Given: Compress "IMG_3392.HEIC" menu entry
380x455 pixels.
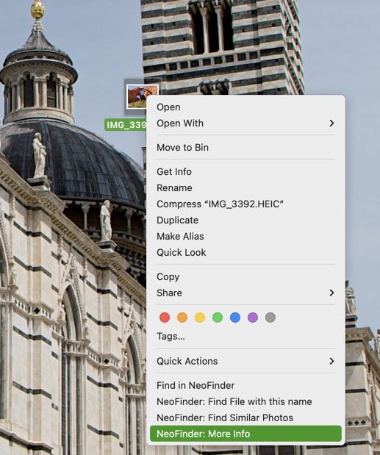Looking at the screenshot, I should [x=245, y=204].
